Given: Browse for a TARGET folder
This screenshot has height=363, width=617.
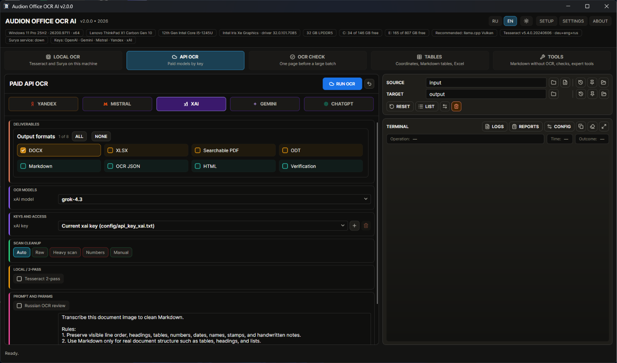Looking at the screenshot, I should 553,94.
